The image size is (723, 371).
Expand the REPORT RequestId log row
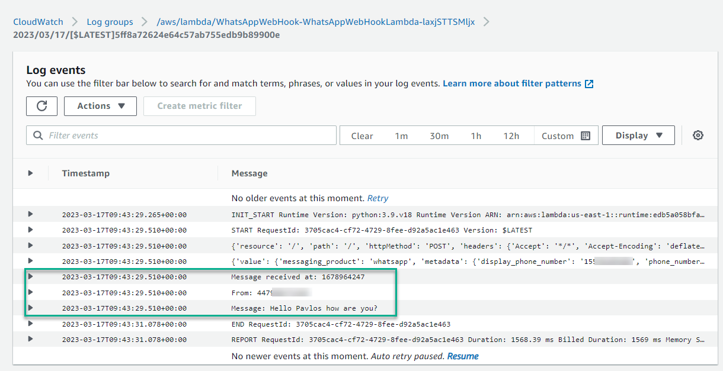click(x=30, y=339)
